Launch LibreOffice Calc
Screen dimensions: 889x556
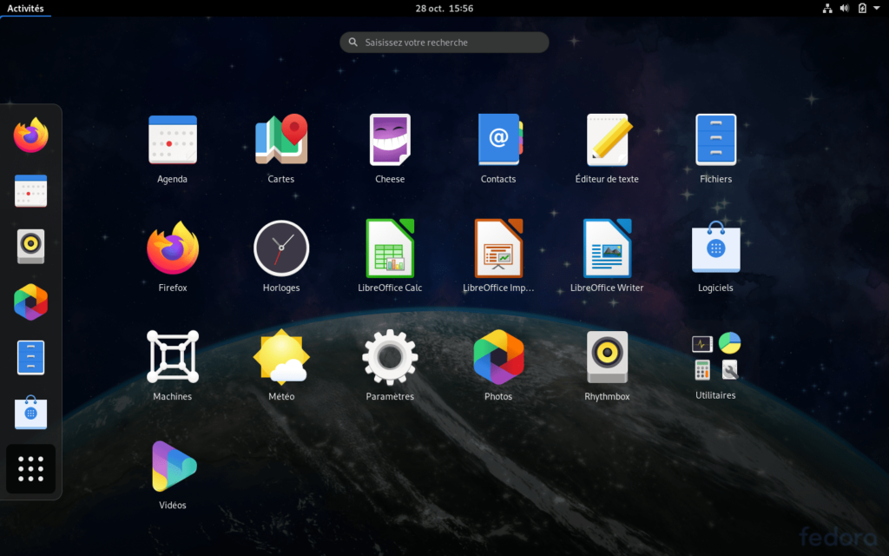[x=390, y=248]
